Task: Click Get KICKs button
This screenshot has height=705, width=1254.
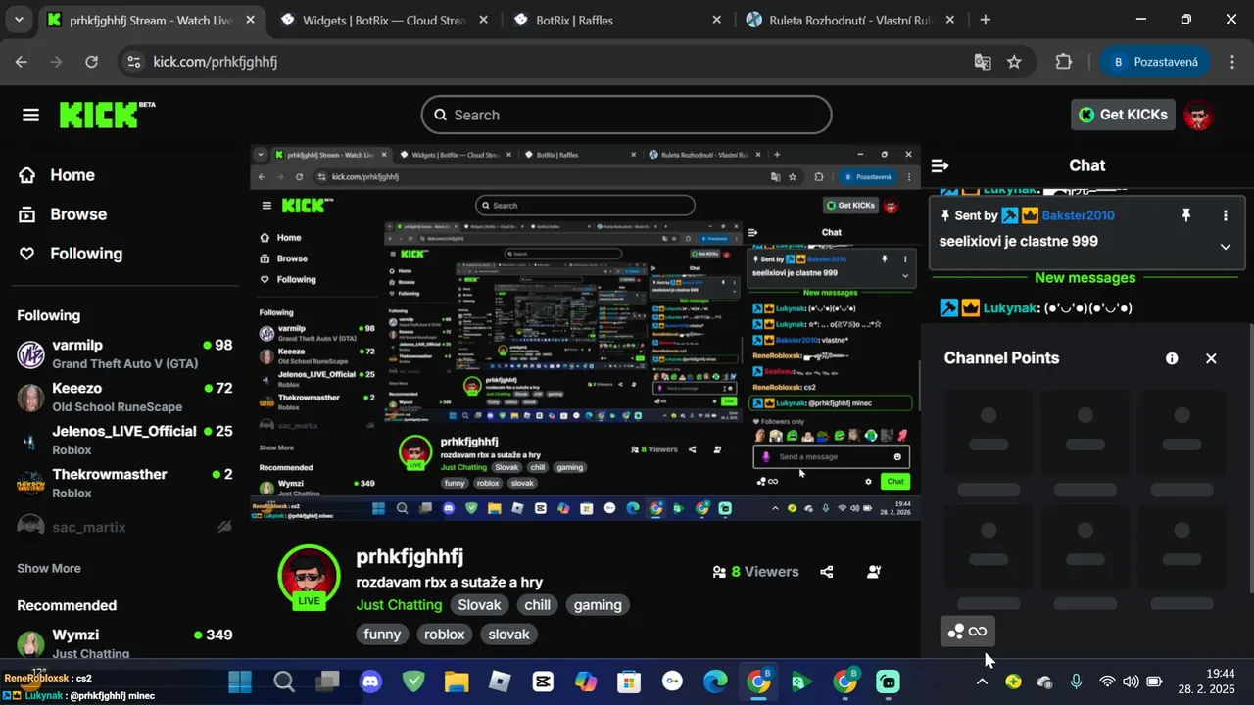Action: click(x=1123, y=115)
